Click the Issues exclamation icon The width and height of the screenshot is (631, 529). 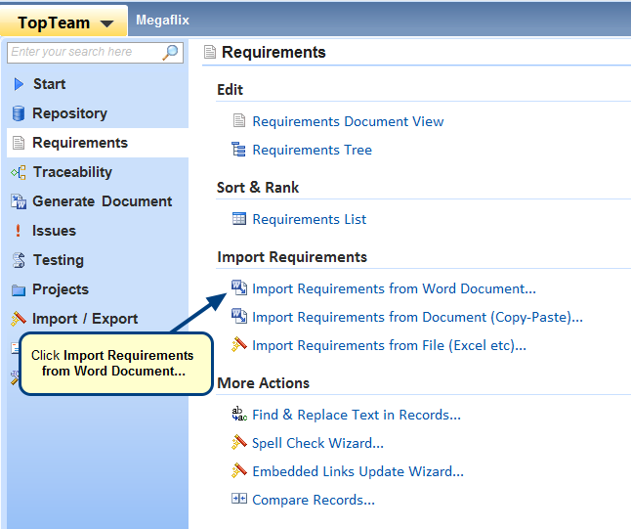tap(18, 231)
